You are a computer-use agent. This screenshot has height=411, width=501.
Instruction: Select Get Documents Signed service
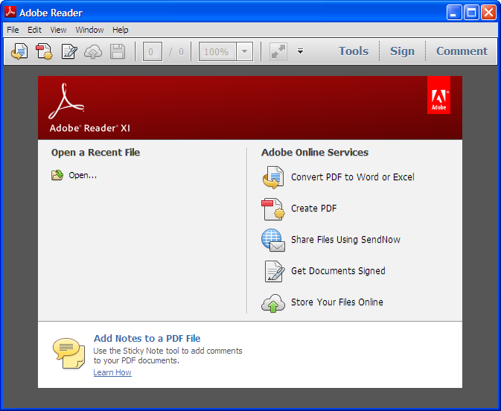337,271
